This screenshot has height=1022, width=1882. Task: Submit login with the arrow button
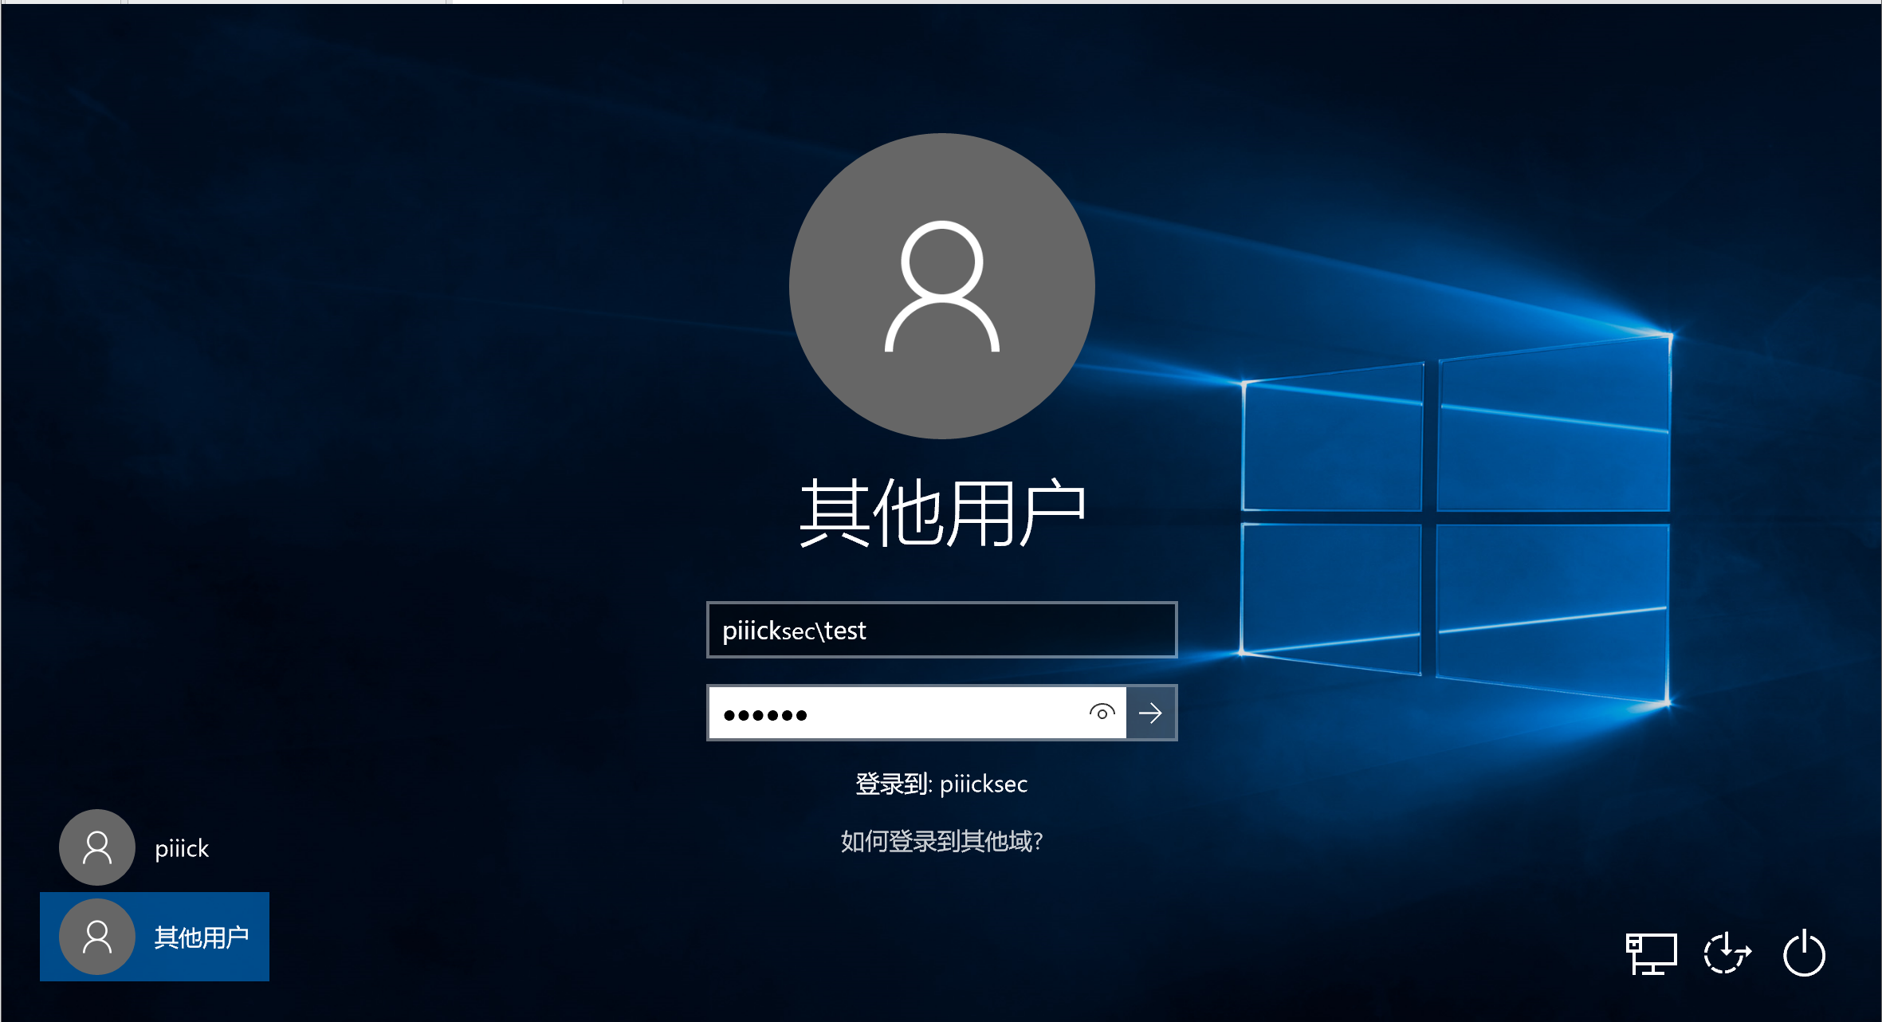coord(1151,713)
